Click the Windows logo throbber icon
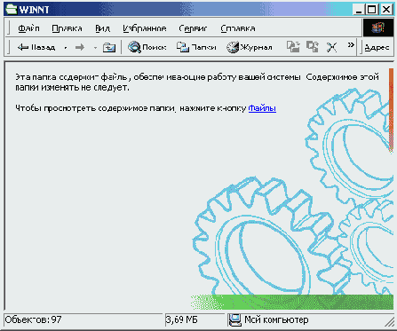Image resolution: width=397 pixels, height=331 pixels. click(378, 28)
